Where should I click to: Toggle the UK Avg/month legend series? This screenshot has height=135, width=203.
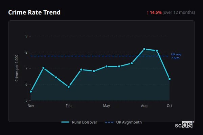[x=123, y=122]
